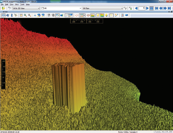Click the red scattered points icon
Viewport: 173px width, 133px height.
pos(77,15)
